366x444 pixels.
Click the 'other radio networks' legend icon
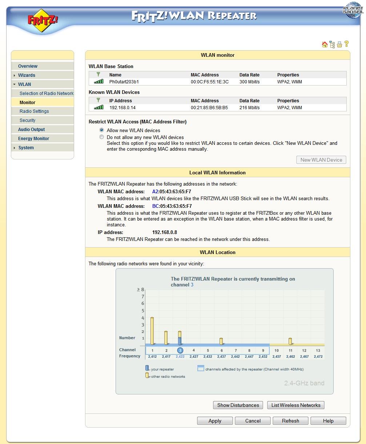pyautogui.click(x=147, y=375)
